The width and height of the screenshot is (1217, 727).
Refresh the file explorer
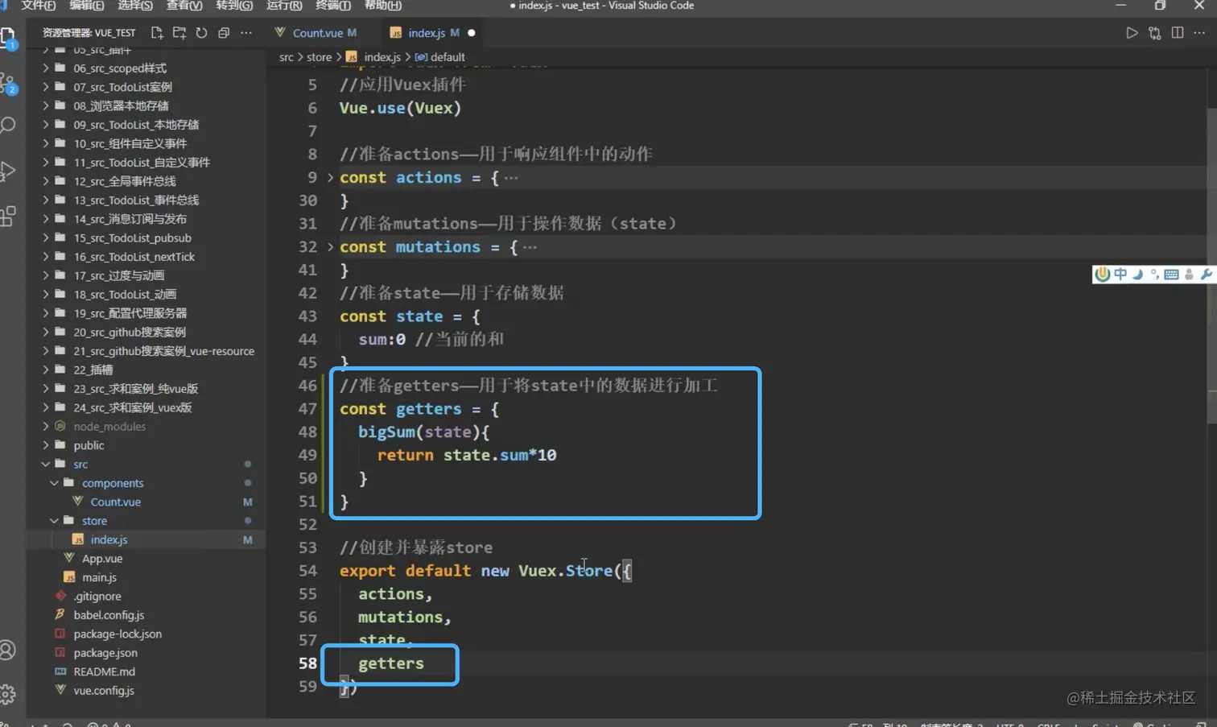[201, 33]
